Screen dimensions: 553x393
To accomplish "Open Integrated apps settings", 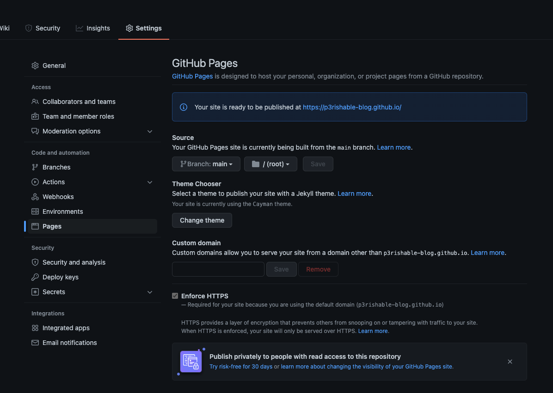I will pyautogui.click(x=92, y=328).
